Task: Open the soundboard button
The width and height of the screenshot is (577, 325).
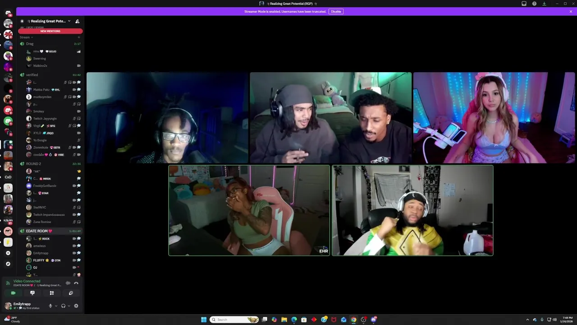Action: click(71, 293)
